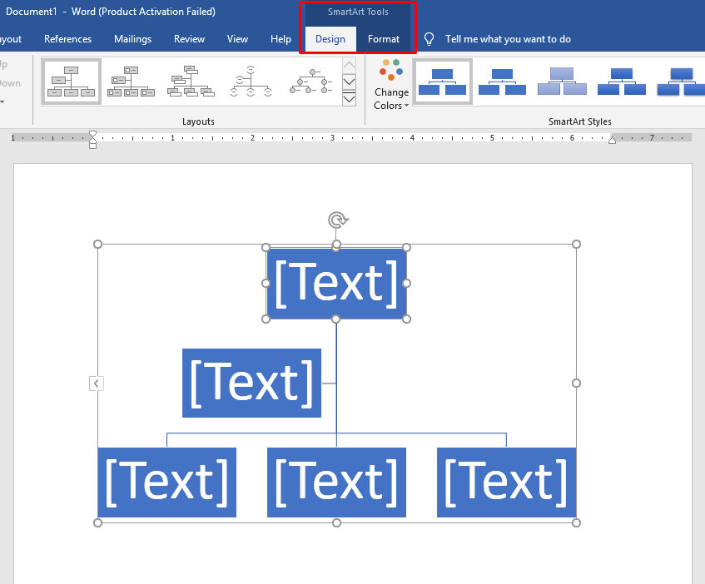Screen dimensions: 705x584
Task: Open the References ribbon tab
Action: [x=68, y=39]
